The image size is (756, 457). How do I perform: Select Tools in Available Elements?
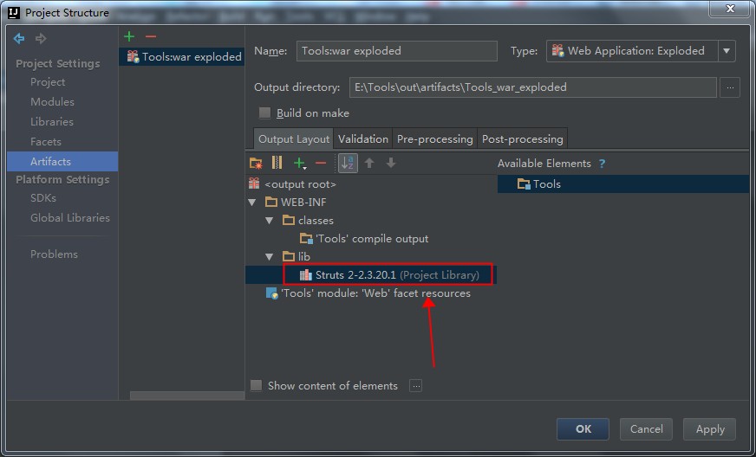pos(623,184)
